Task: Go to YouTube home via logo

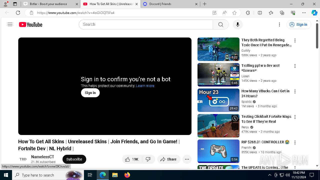Action: (x=30, y=24)
